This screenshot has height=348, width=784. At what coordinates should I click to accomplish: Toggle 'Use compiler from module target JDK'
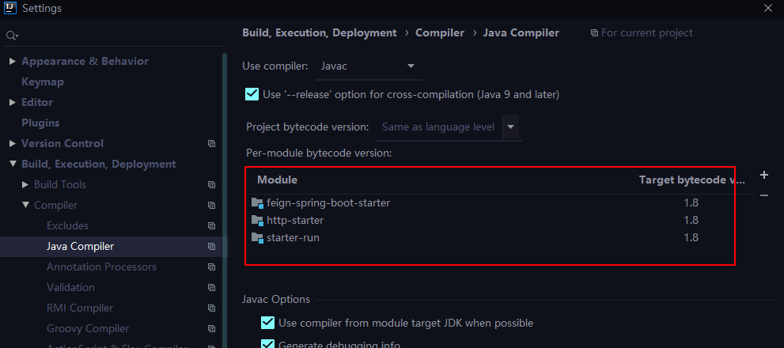pyautogui.click(x=267, y=323)
